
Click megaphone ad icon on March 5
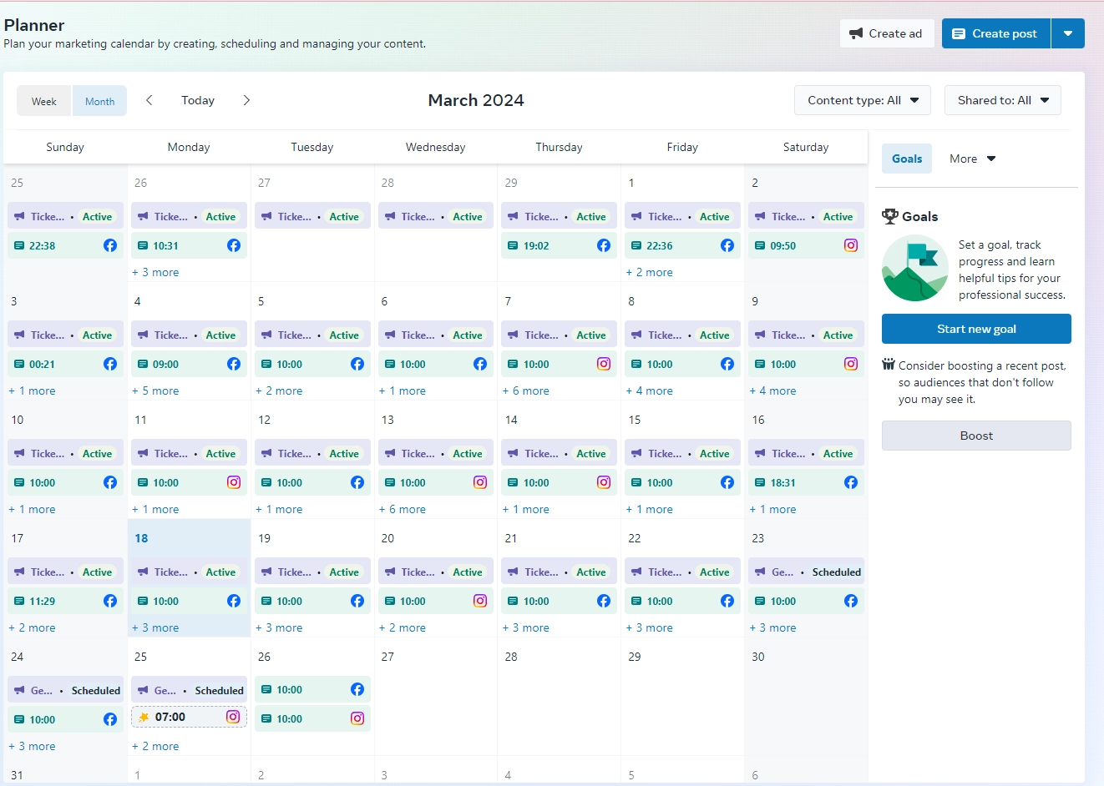266,335
